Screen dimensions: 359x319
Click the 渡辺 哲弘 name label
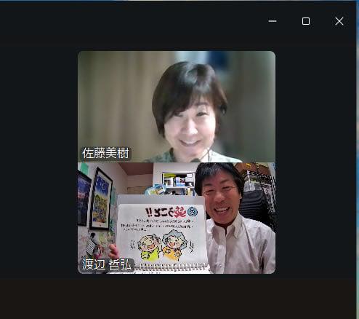[108, 264]
